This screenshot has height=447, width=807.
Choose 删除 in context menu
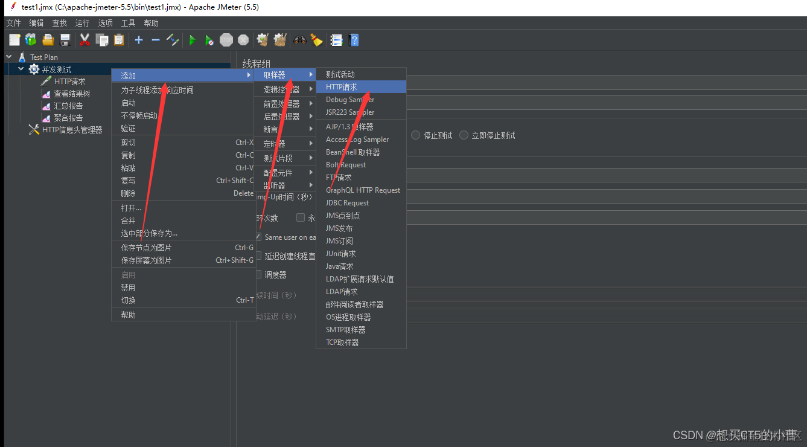click(x=183, y=193)
